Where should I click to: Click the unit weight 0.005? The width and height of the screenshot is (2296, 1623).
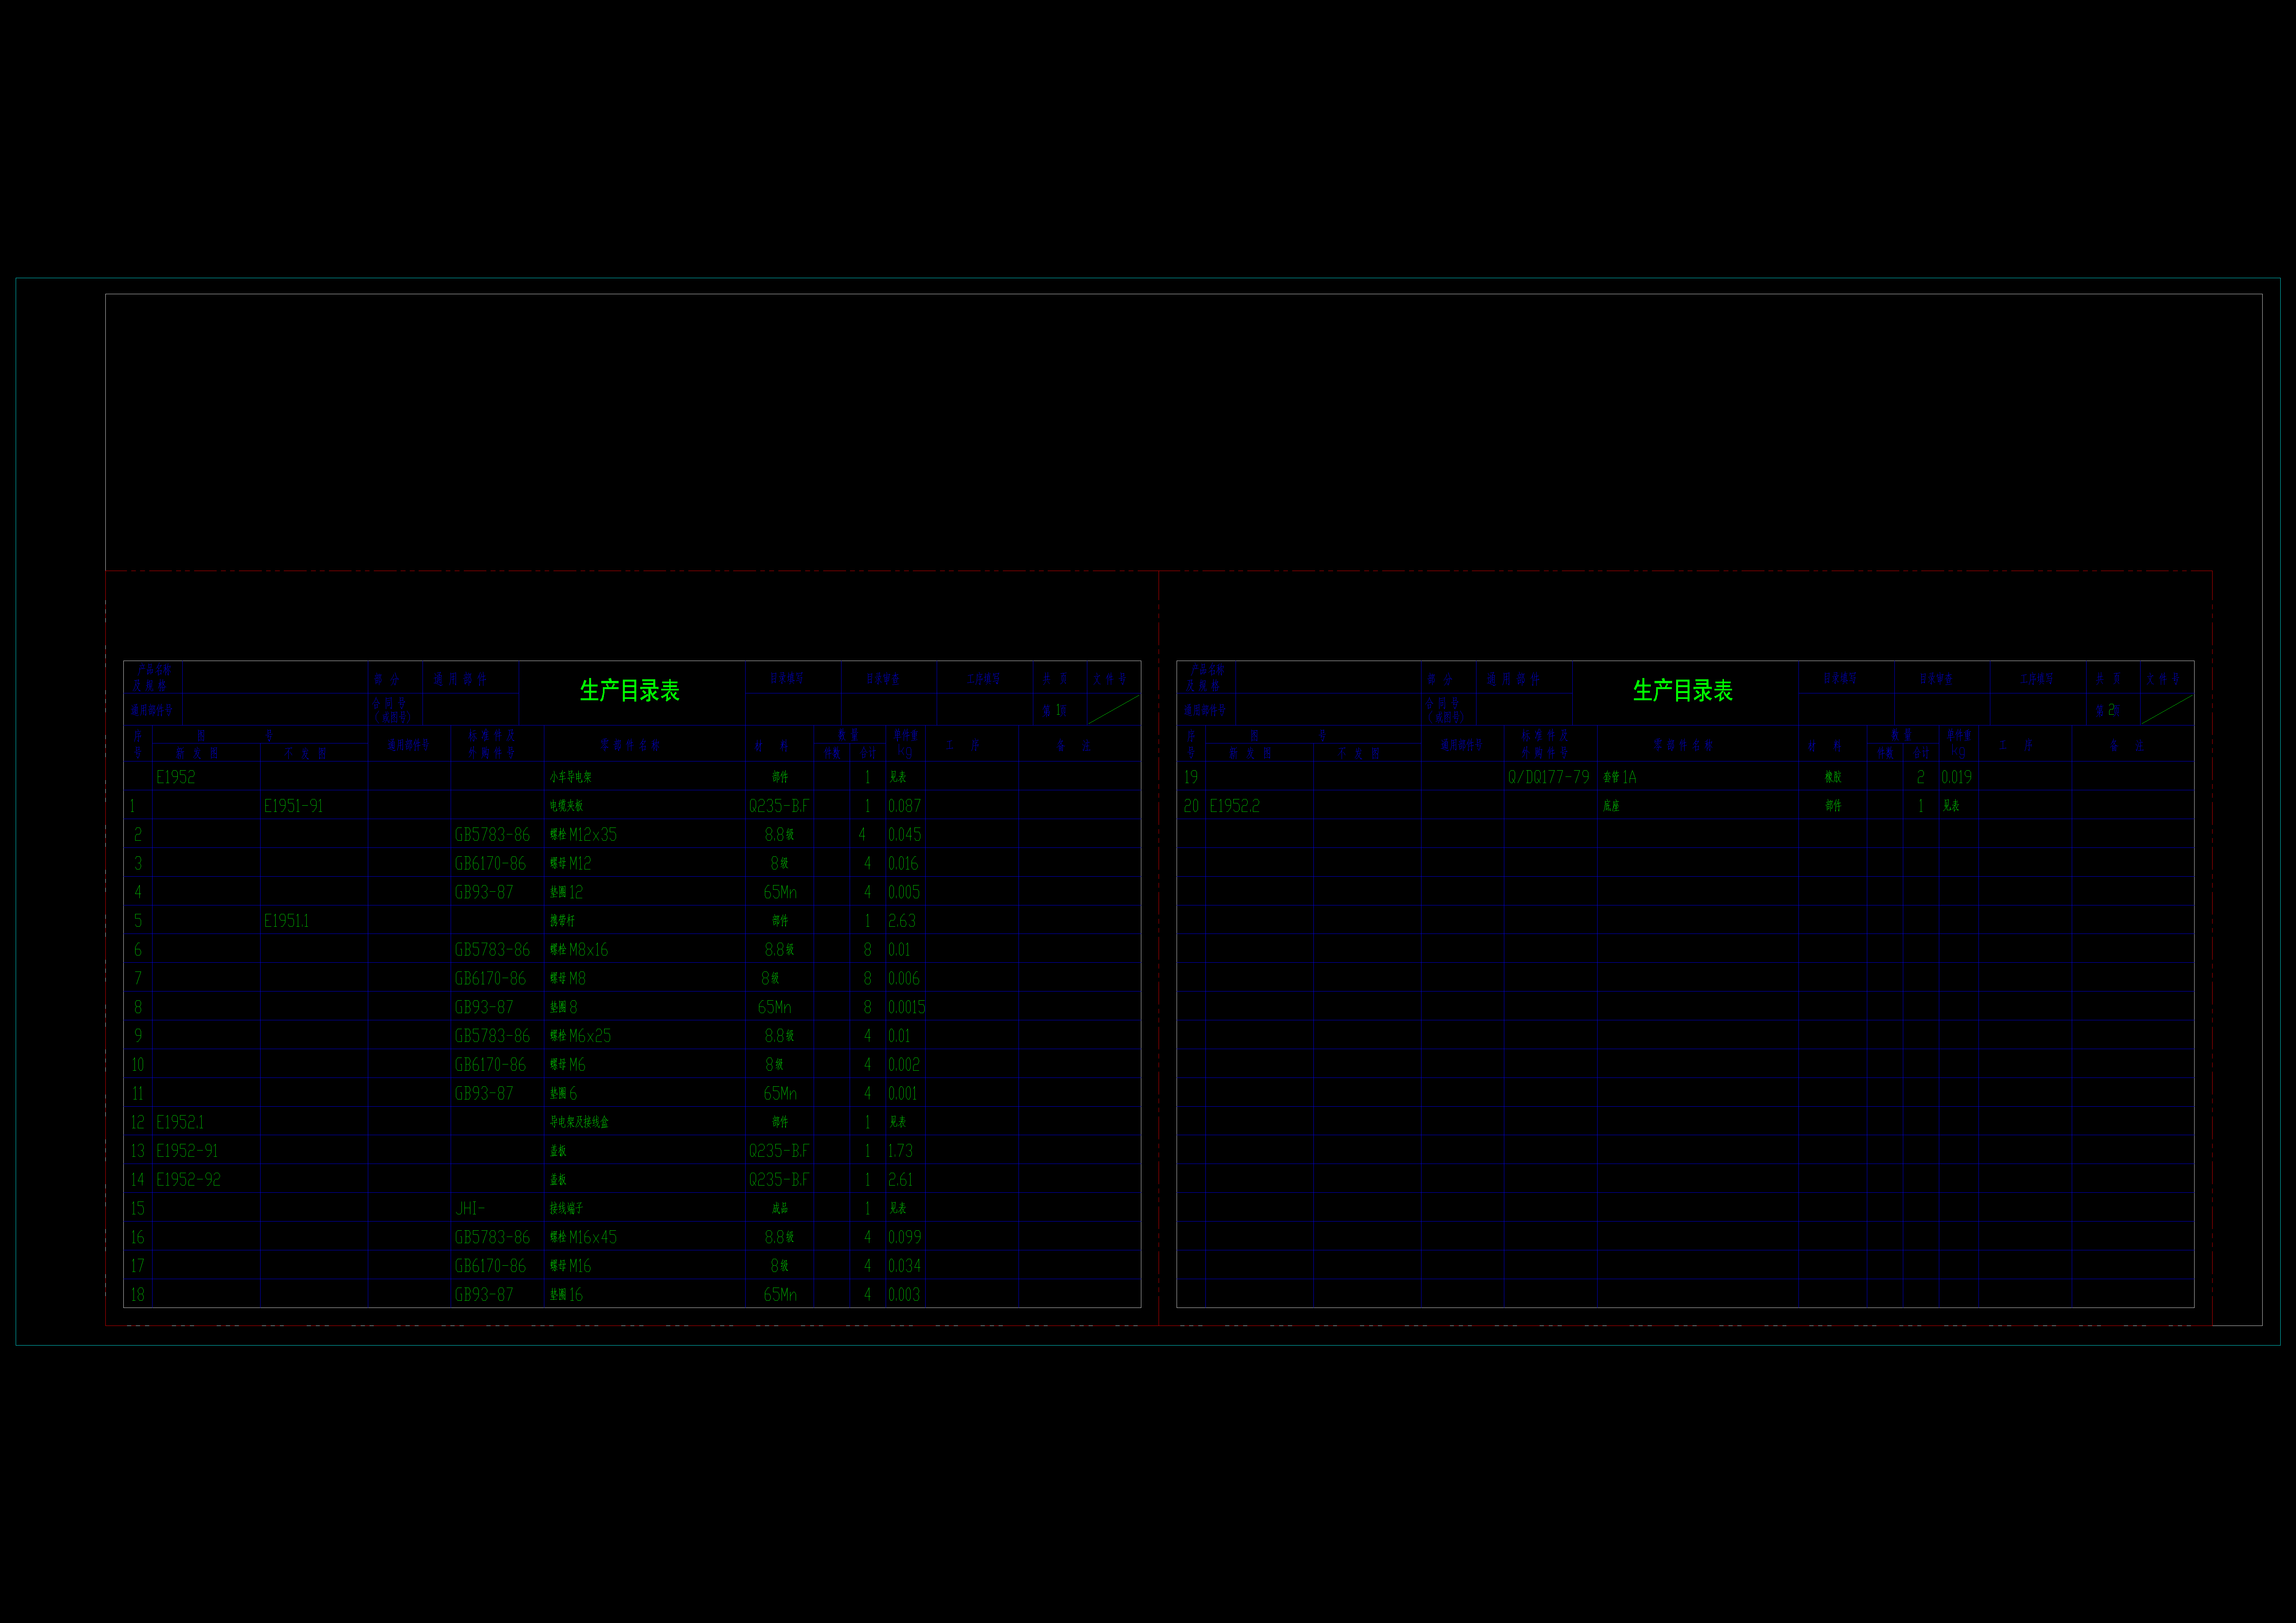[x=904, y=892]
